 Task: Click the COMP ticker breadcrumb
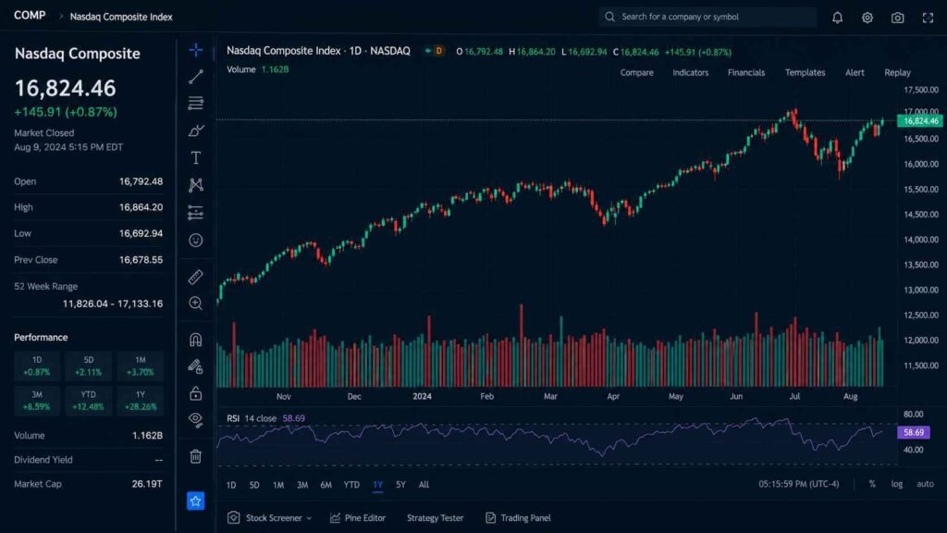pos(30,16)
